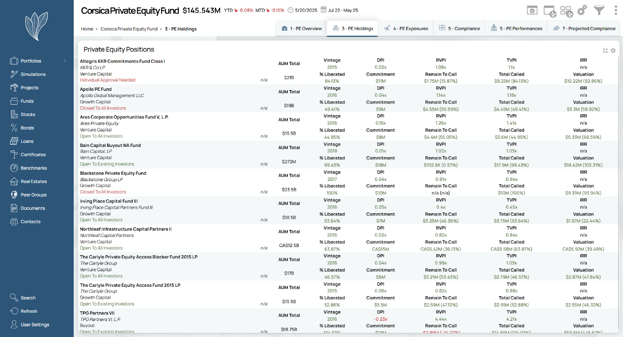Viewport: 623px width, 337px height.
Task: Open the filter funnel icon
Action: click(x=599, y=11)
